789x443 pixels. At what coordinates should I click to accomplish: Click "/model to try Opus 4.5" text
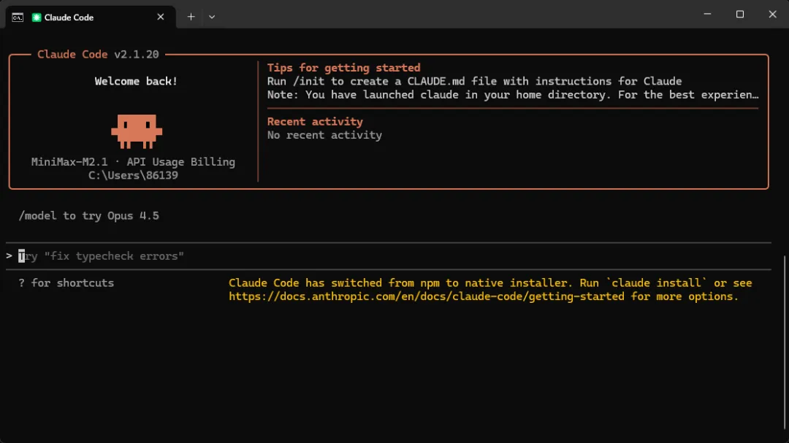pos(88,216)
